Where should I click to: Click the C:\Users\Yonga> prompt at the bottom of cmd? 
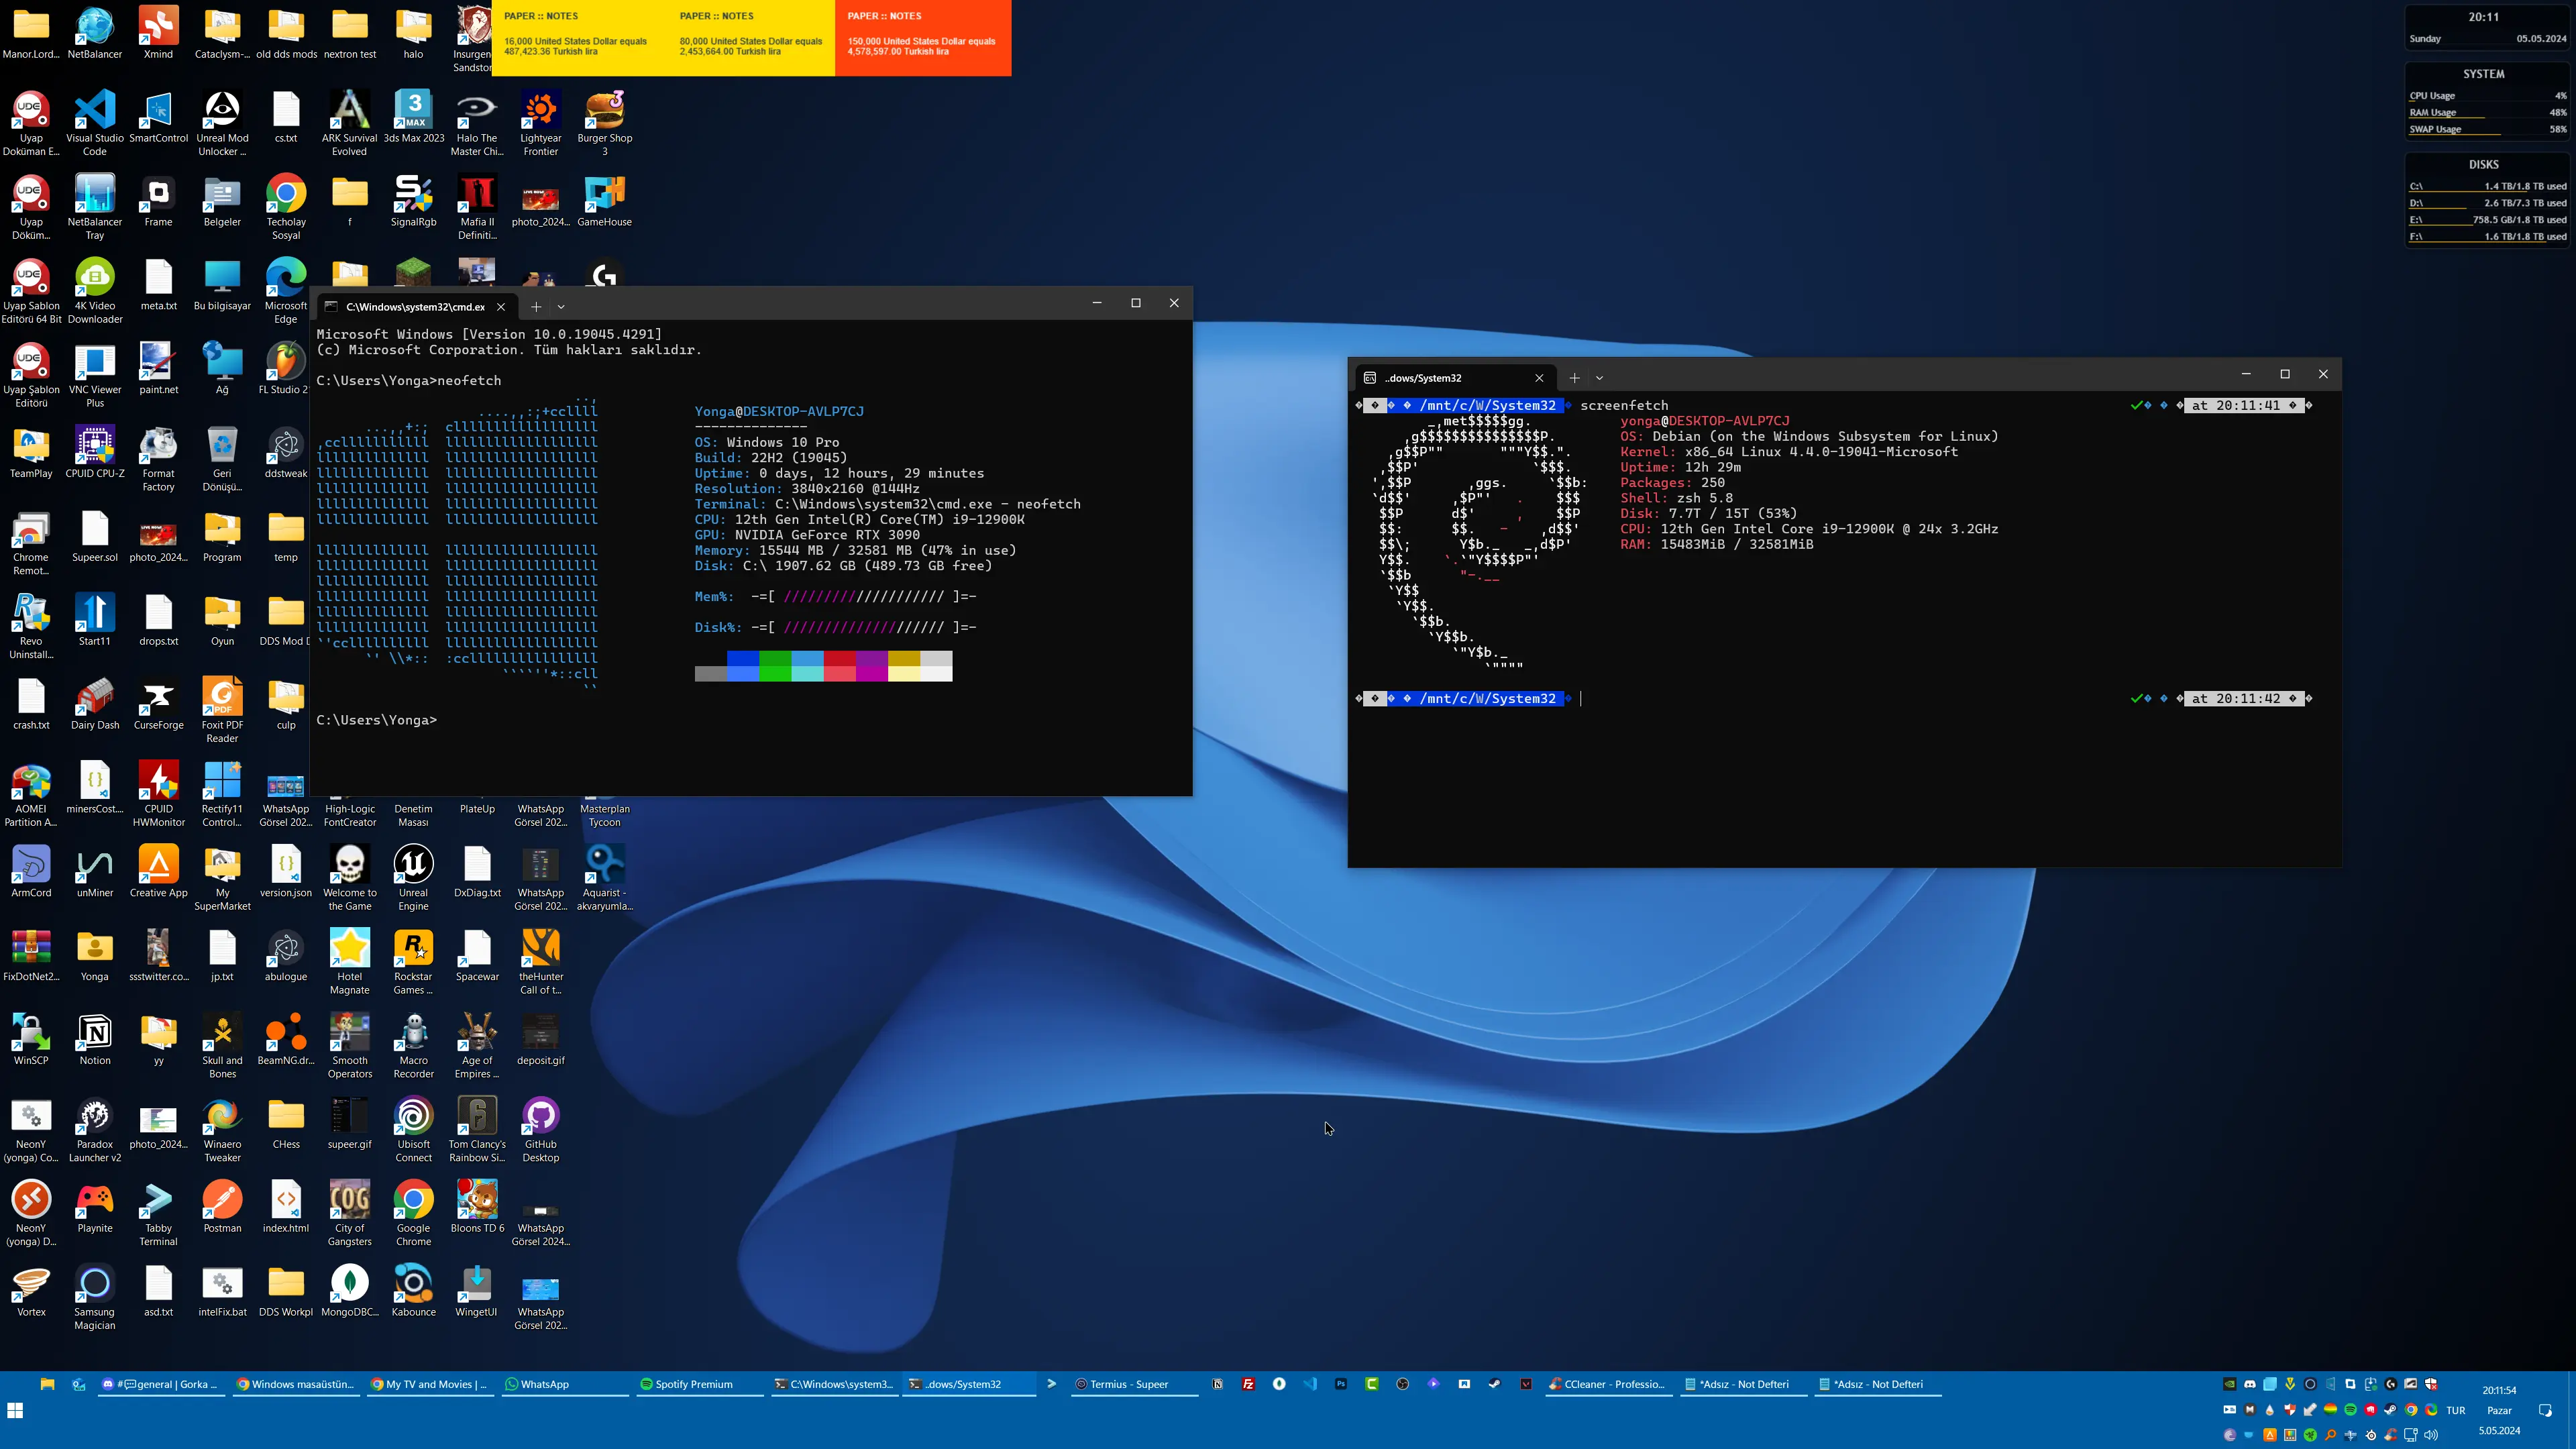[376, 720]
